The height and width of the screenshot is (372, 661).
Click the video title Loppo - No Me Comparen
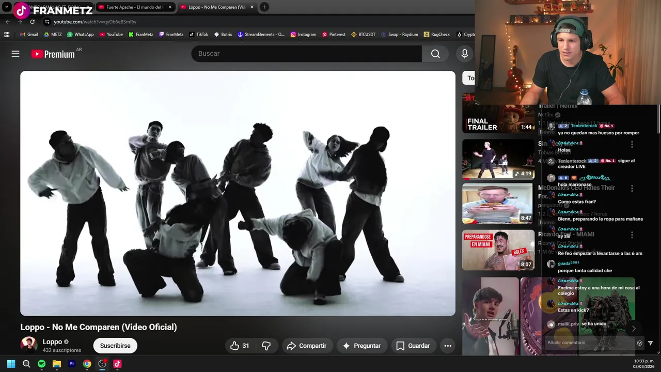pyautogui.click(x=99, y=327)
